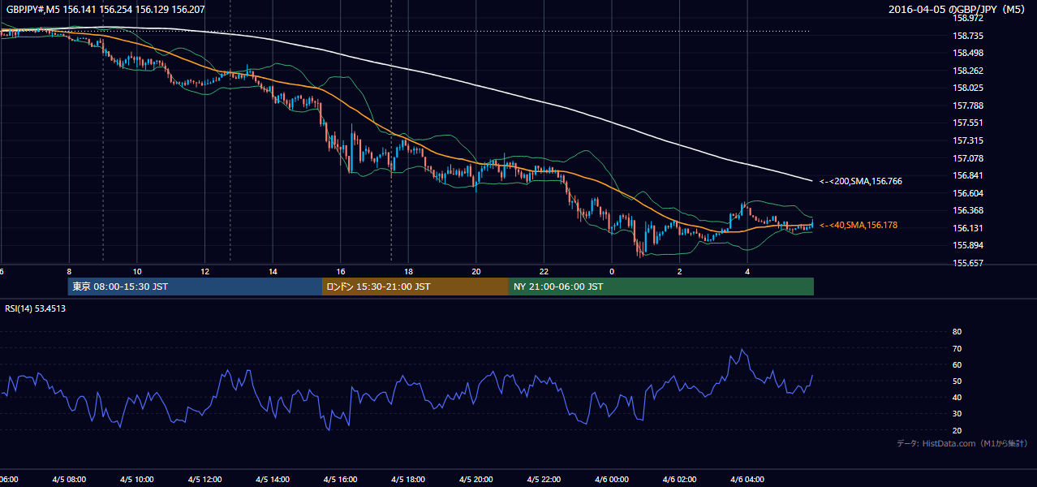Click the 200 SMA 156.766 label
The width and height of the screenshot is (1037, 487).
[x=861, y=181]
